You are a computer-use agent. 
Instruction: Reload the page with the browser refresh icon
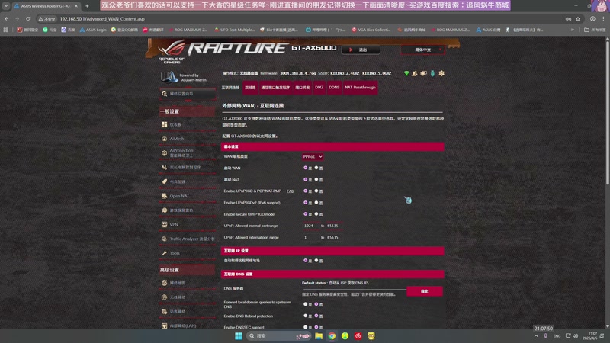(x=27, y=18)
